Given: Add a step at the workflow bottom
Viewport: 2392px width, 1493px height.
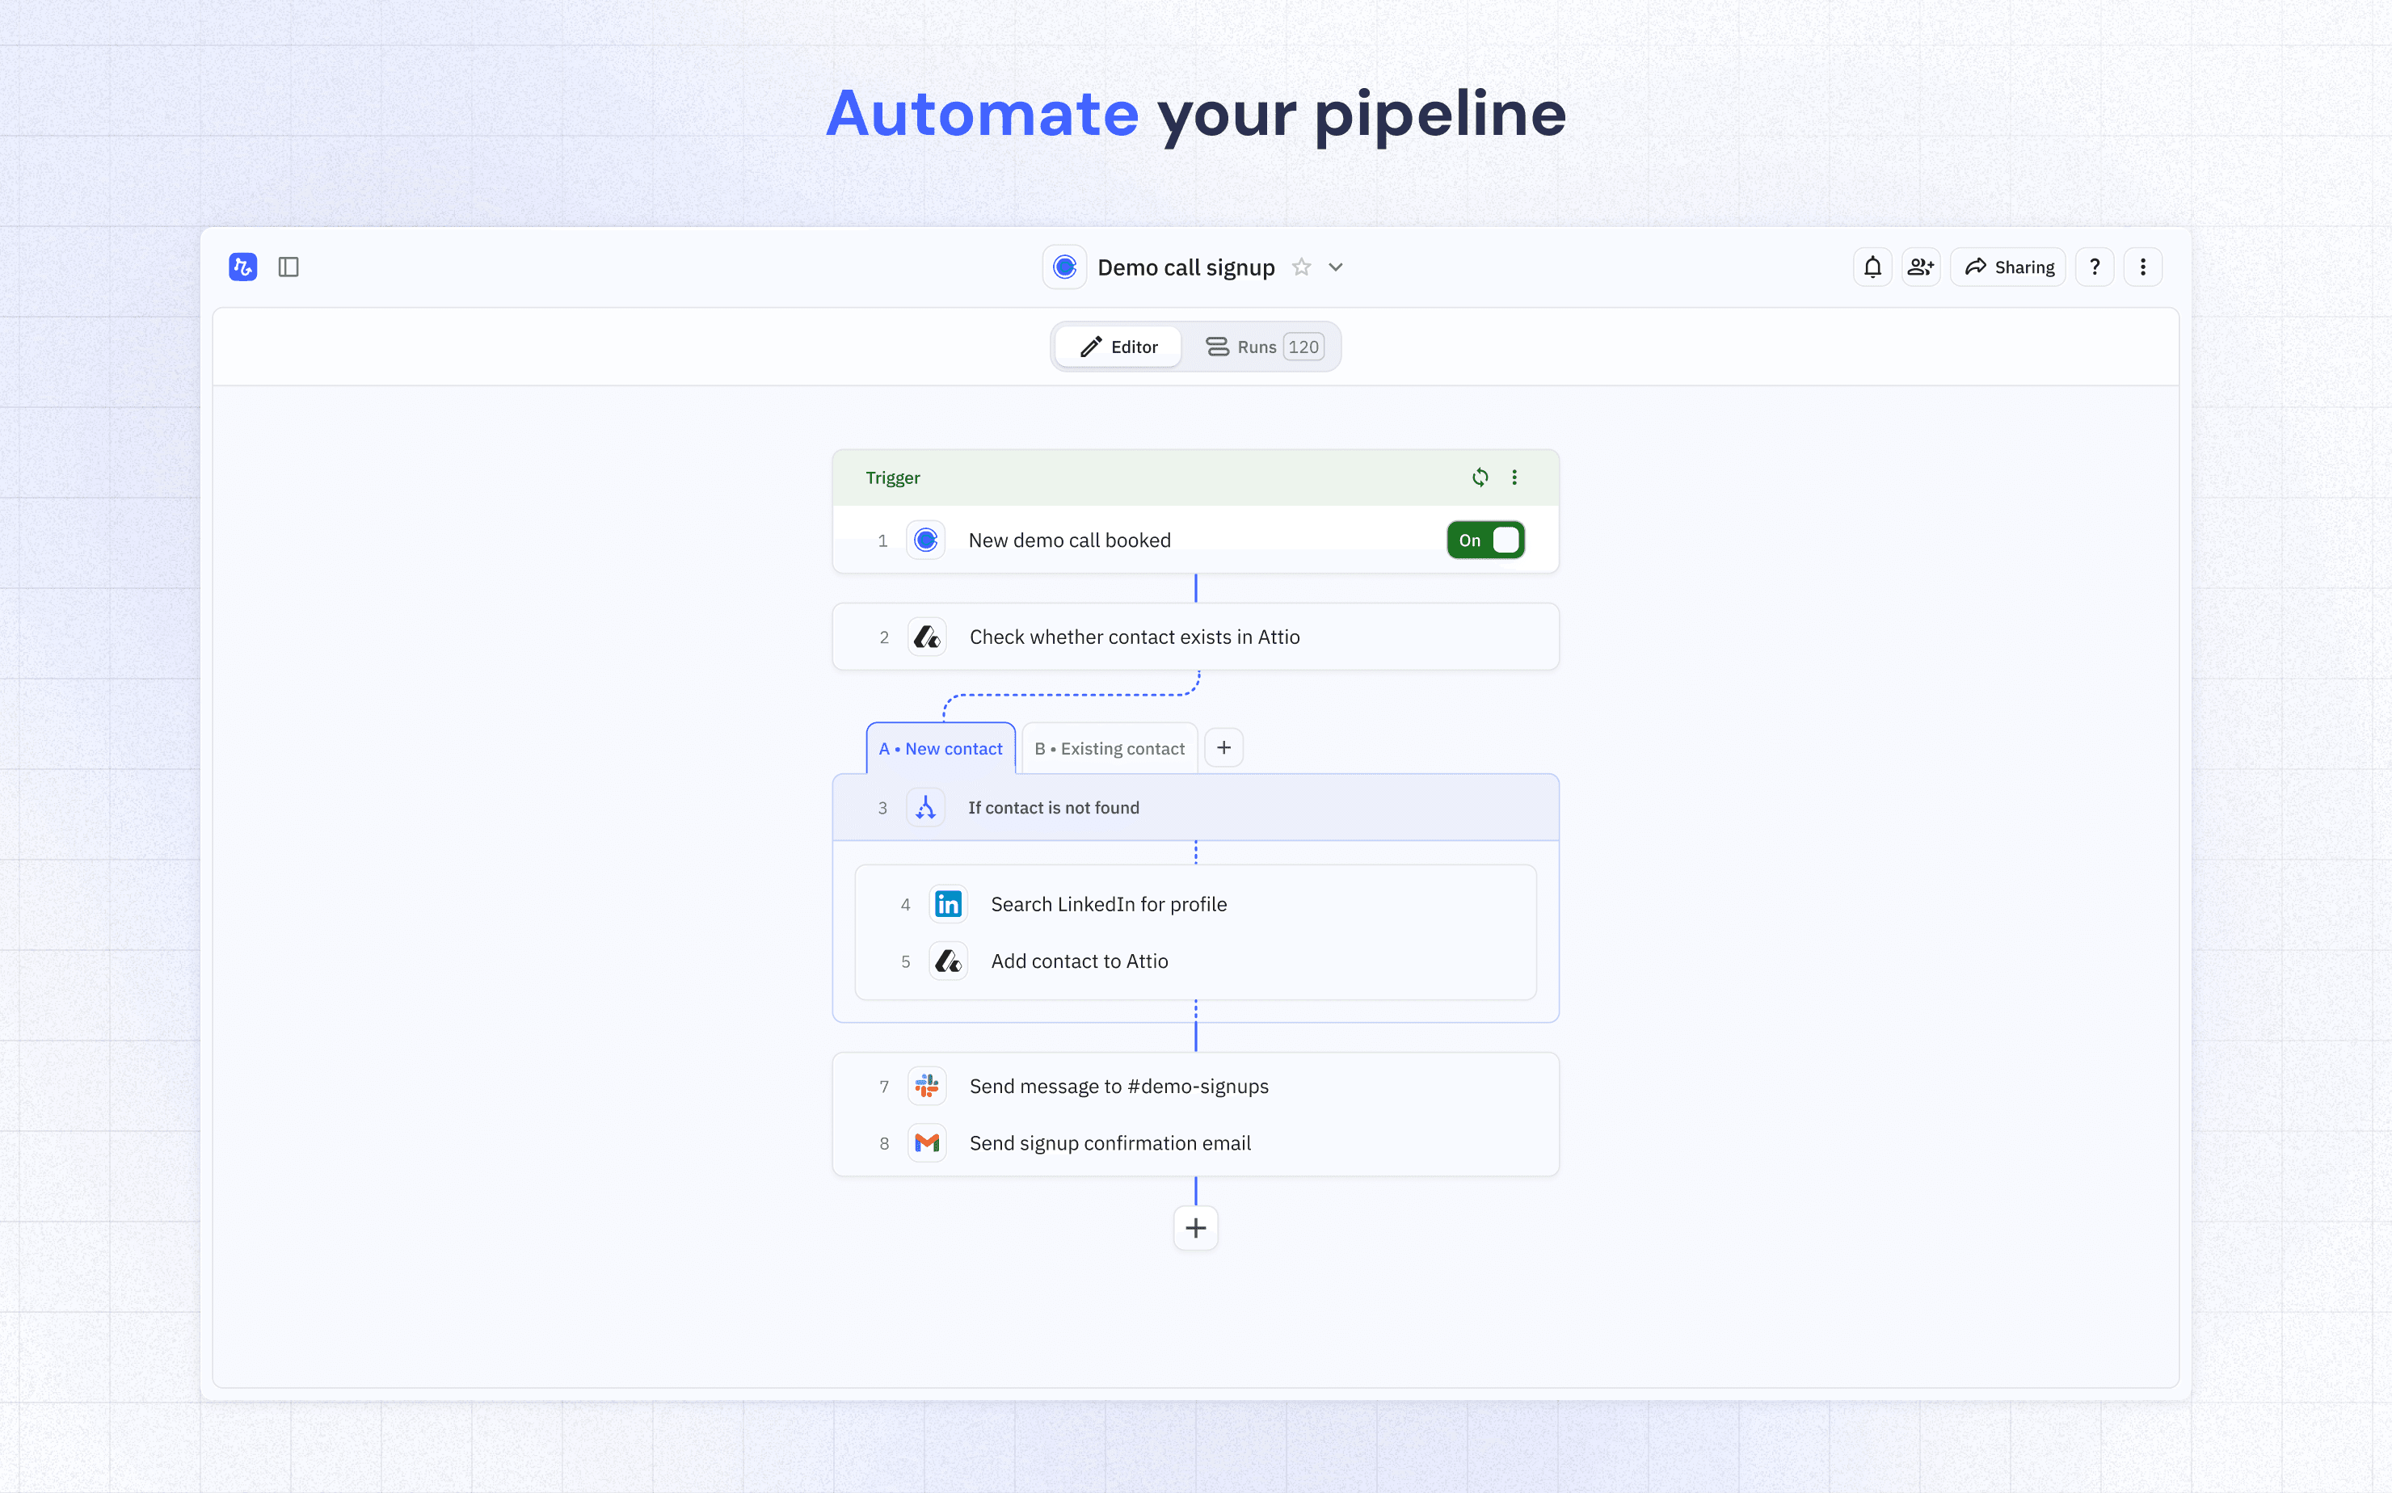Looking at the screenshot, I should [1195, 1228].
